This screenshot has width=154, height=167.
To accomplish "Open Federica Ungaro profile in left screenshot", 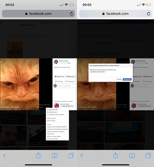I will 65,104.
